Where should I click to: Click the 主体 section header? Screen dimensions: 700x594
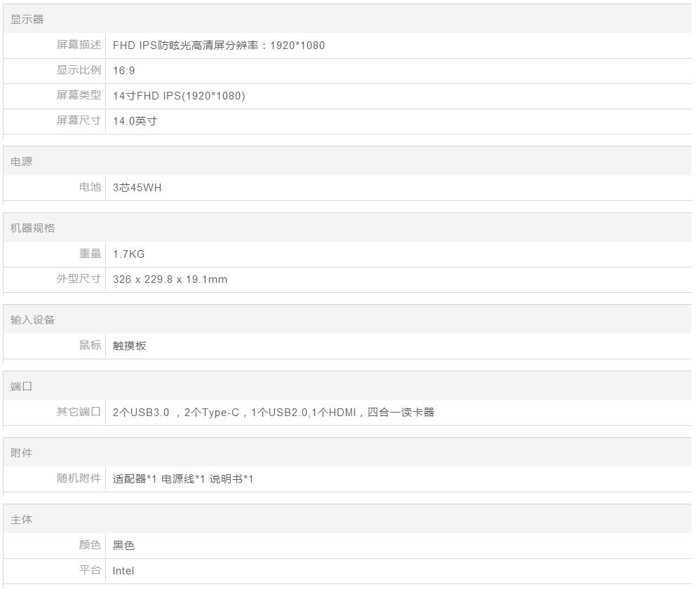(x=22, y=520)
